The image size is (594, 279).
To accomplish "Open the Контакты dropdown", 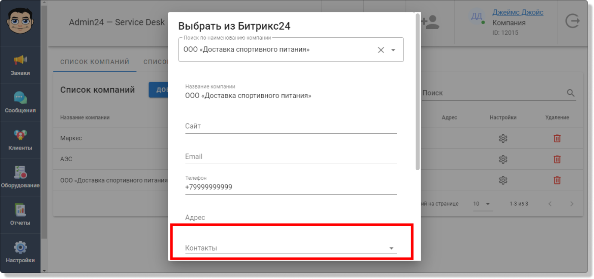I will coord(291,248).
